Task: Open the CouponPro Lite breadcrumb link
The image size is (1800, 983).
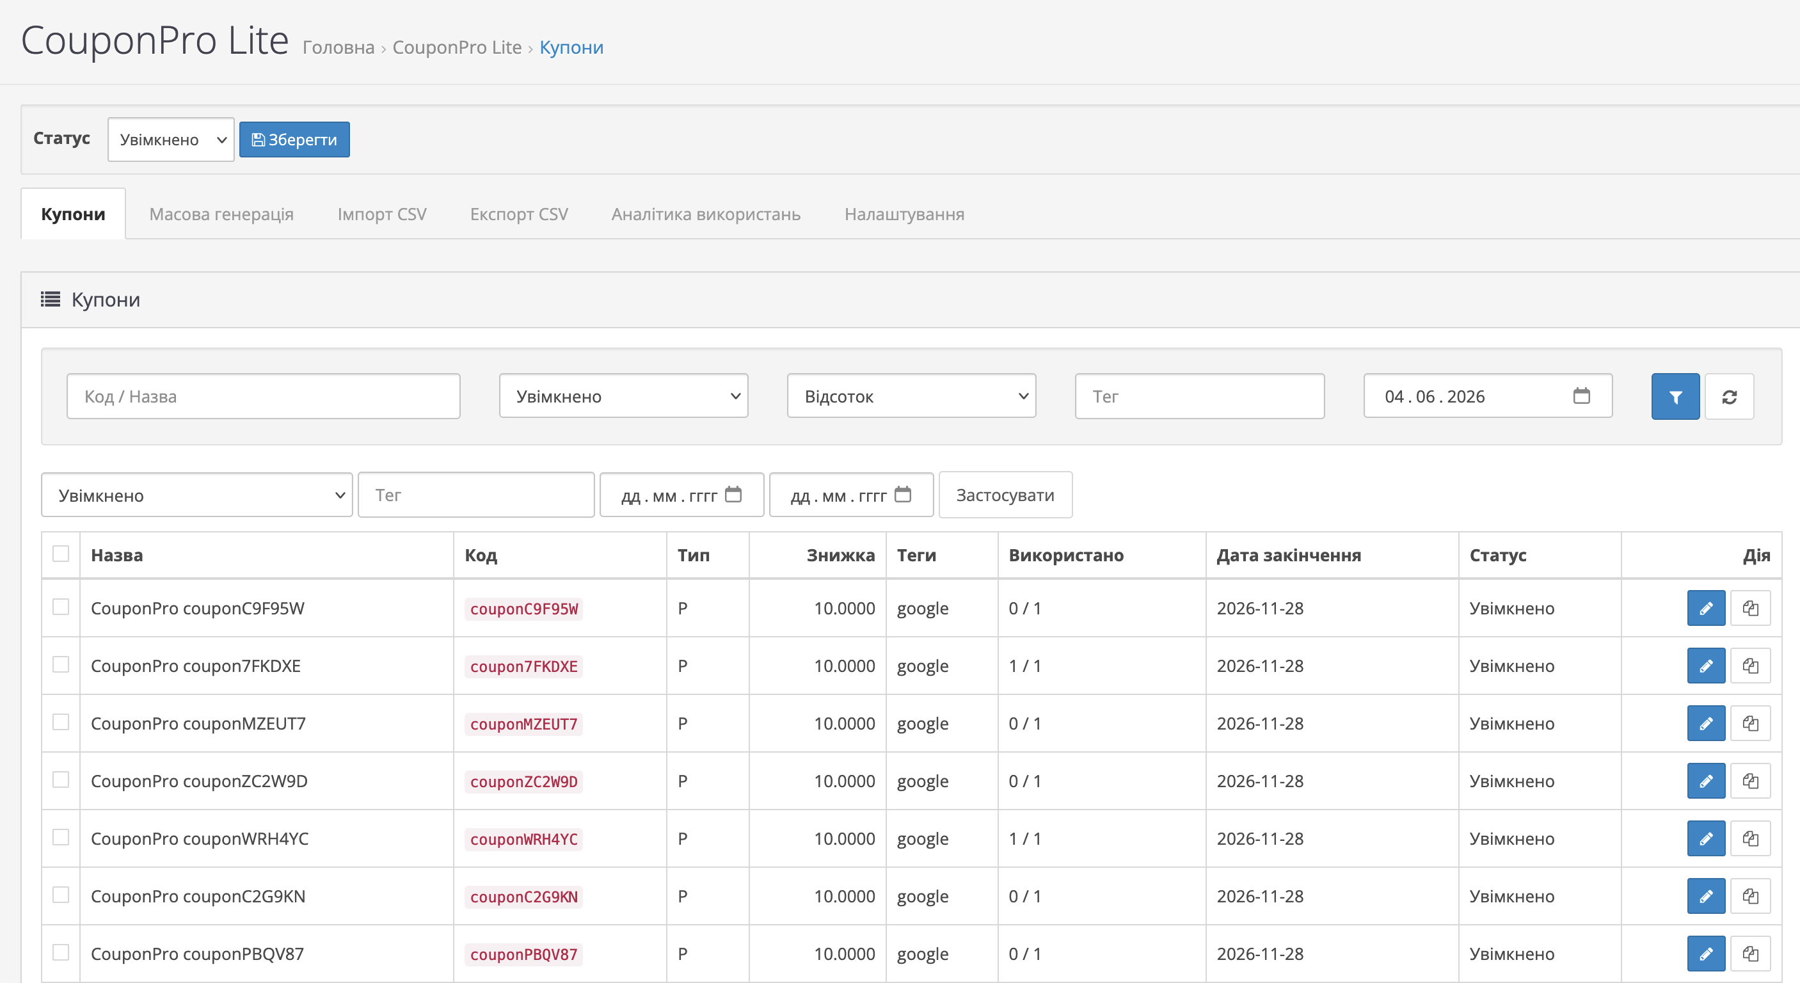Action: coord(457,47)
